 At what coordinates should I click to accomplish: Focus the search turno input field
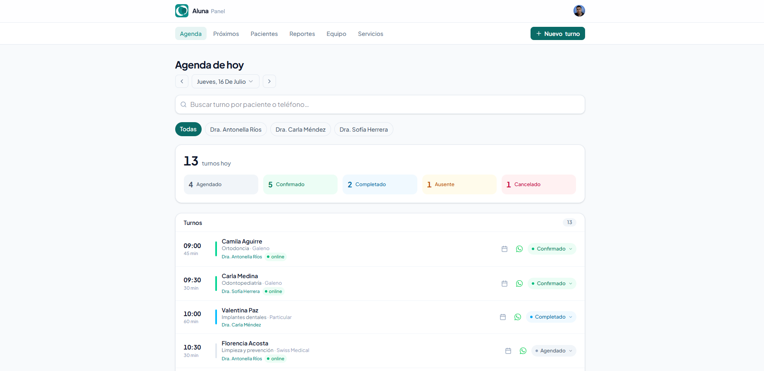tap(380, 104)
